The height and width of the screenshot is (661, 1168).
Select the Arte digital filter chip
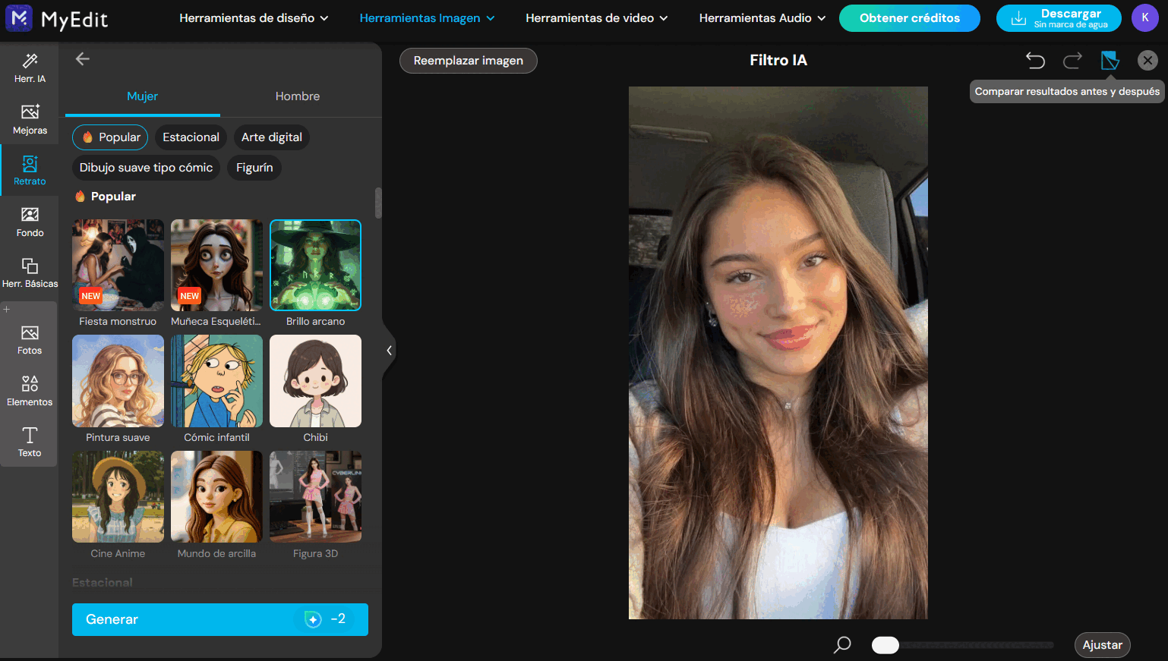point(271,137)
